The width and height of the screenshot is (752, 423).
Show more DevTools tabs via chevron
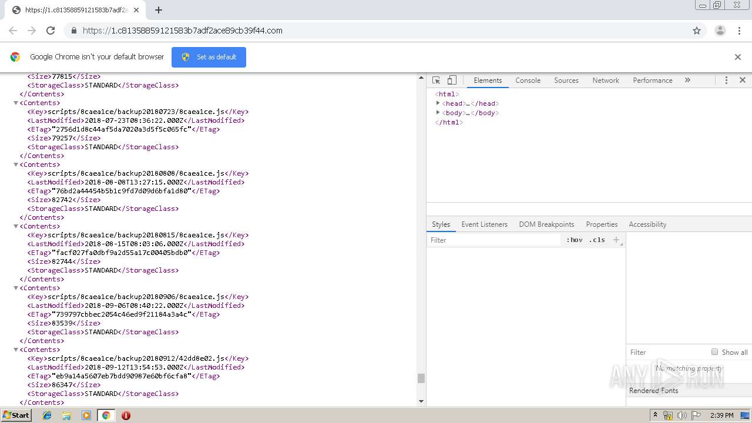687,80
